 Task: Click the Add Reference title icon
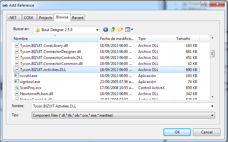click(5, 5)
